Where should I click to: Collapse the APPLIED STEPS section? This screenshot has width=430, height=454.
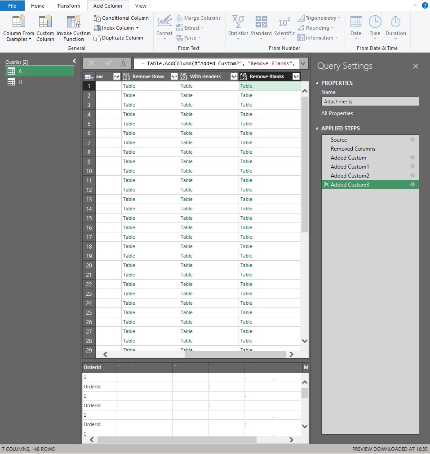[x=317, y=128]
